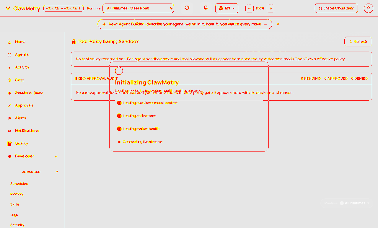Image resolution: width=378 pixels, height=228 pixels.
Task: Open Approvals via its checkmark icon
Action: click(9, 106)
